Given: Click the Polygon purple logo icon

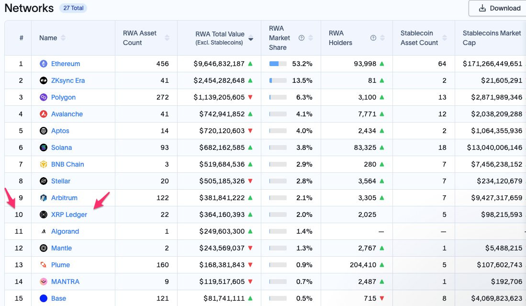Looking at the screenshot, I should (x=44, y=97).
